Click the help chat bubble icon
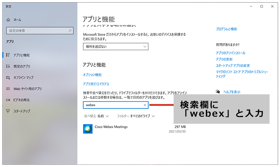Screen dimensions: 280x167 pyautogui.click(x=218, y=92)
